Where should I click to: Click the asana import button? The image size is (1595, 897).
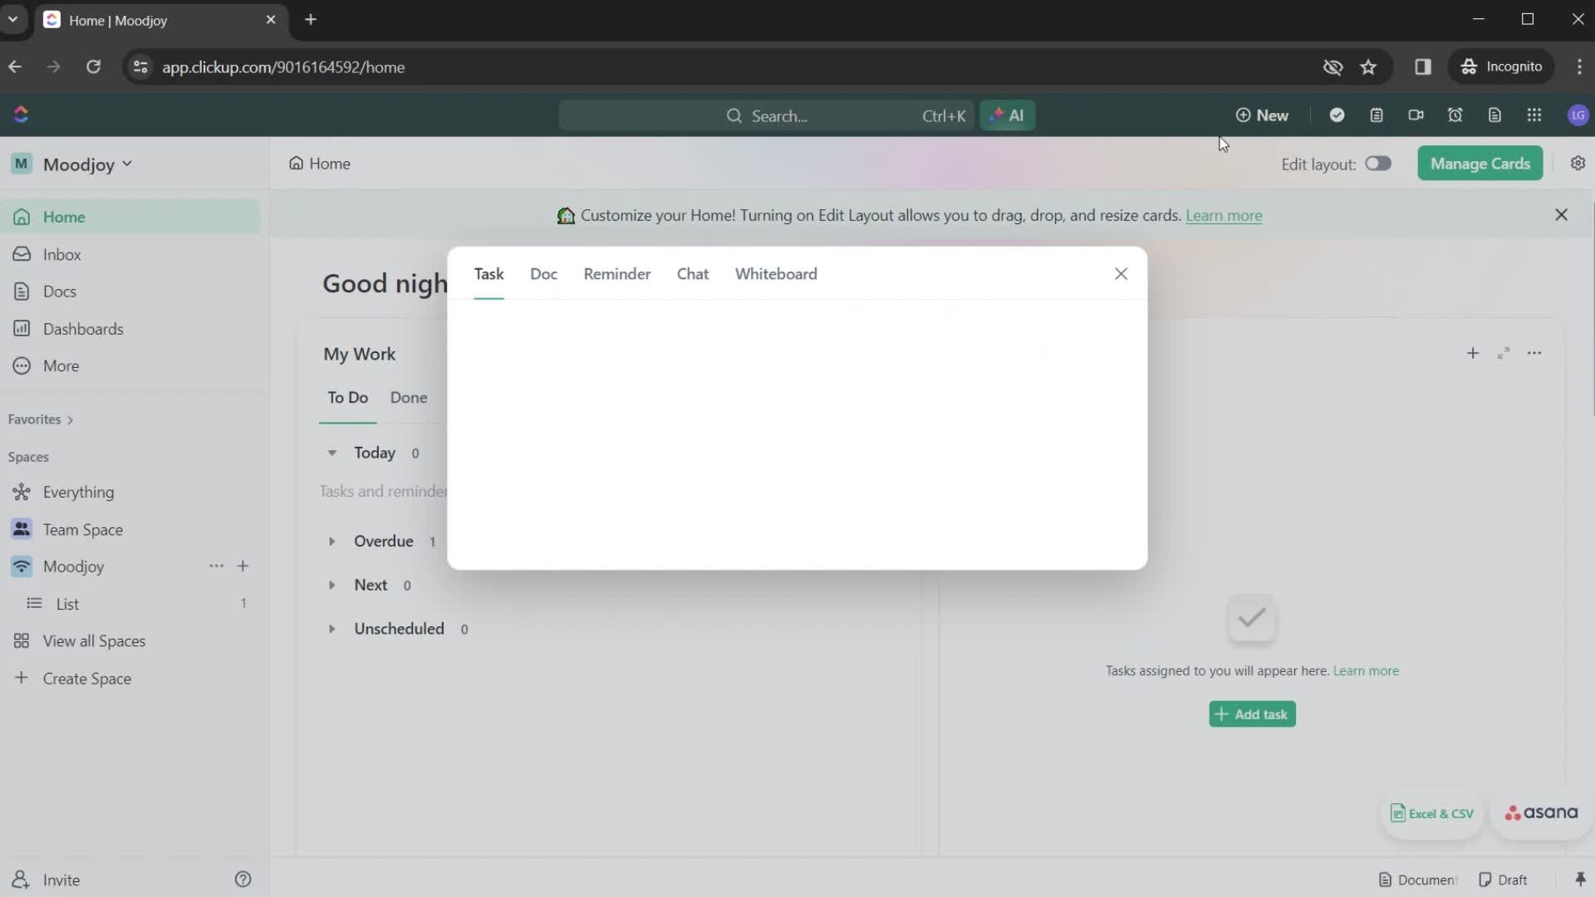coord(1541,813)
